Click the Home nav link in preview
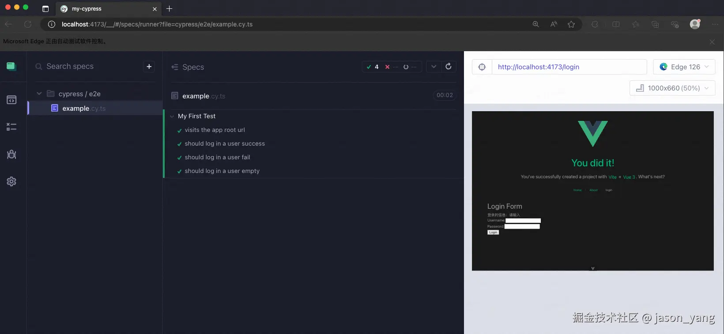Viewport: 724px width, 334px height. click(577, 190)
